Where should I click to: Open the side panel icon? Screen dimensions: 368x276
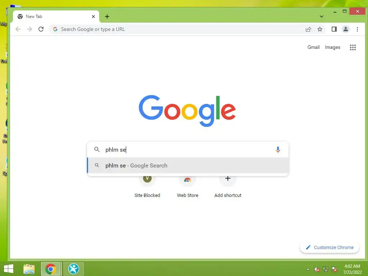tap(334, 29)
